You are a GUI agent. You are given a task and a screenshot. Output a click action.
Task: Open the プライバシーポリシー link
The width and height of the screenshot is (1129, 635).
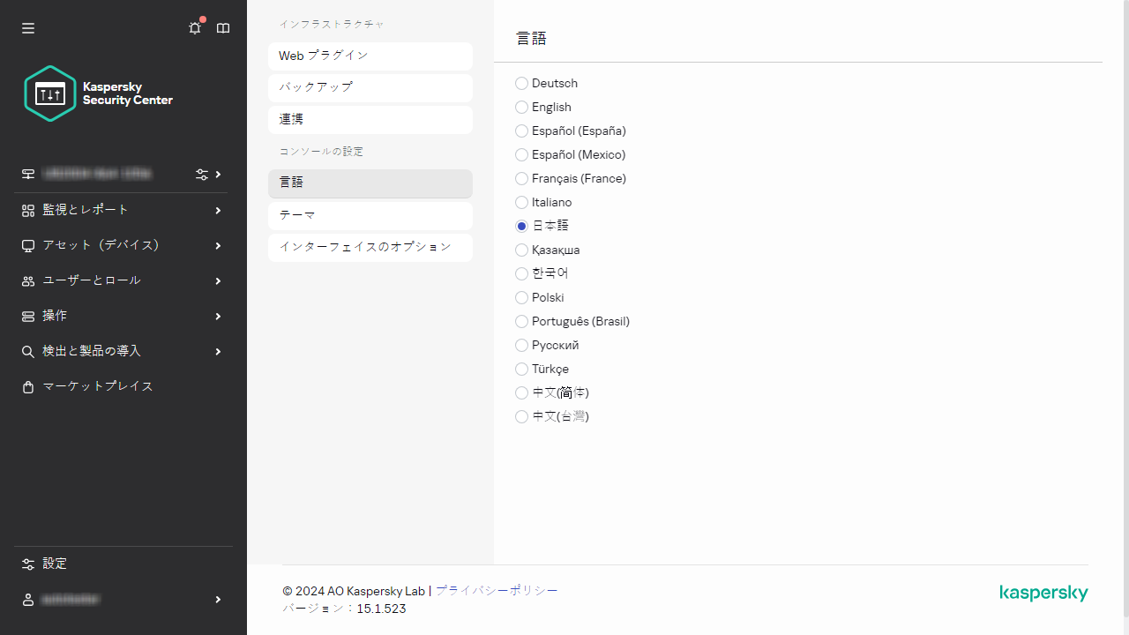tap(497, 591)
